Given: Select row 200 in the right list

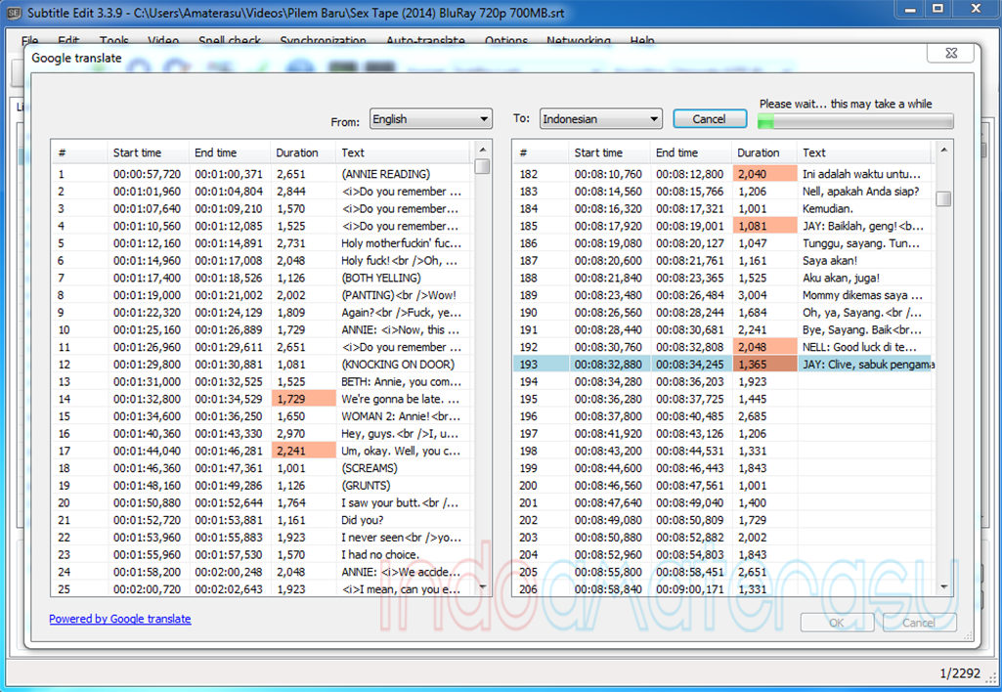Looking at the screenshot, I should (x=724, y=486).
